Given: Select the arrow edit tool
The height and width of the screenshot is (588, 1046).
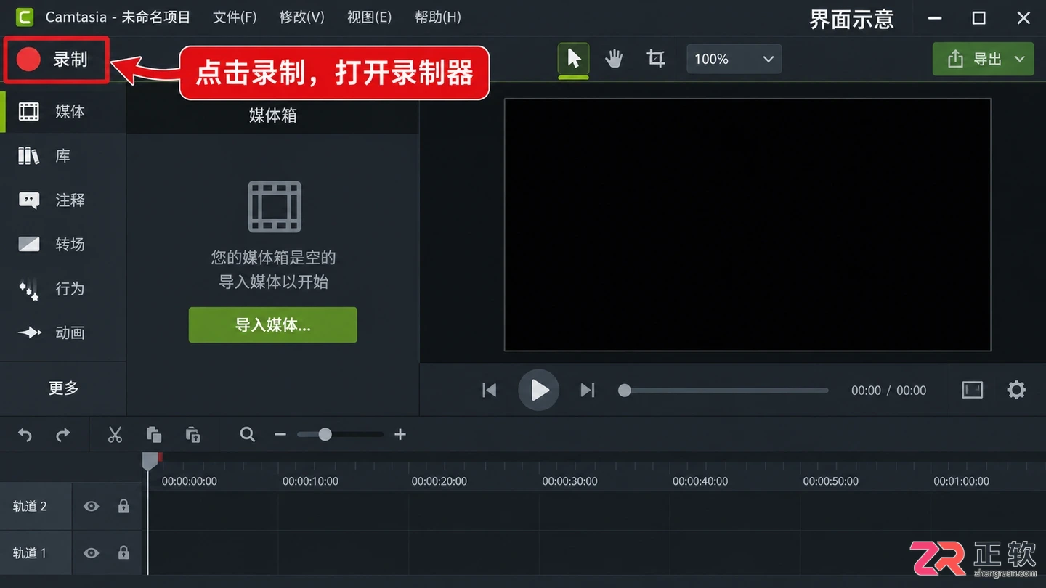Looking at the screenshot, I should [574, 59].
